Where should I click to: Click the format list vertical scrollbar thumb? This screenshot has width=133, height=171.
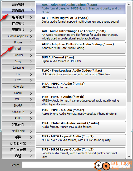tap(129, 54)
